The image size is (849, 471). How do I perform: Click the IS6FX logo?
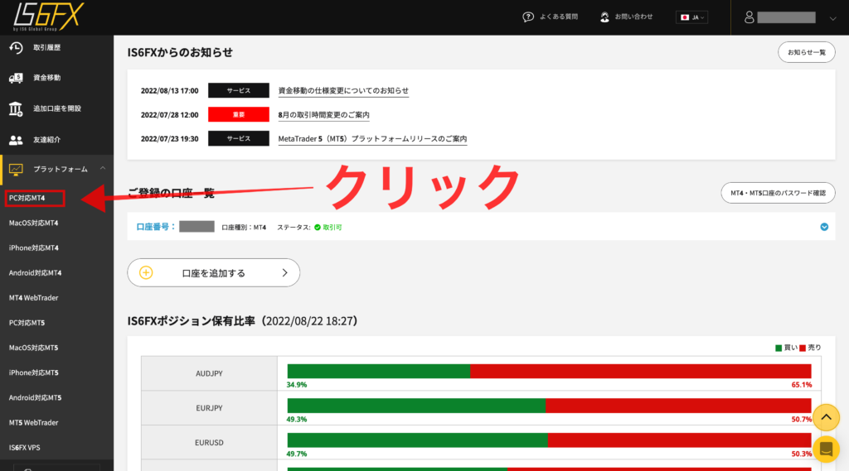pyautogui.click(x=48, y=17)
